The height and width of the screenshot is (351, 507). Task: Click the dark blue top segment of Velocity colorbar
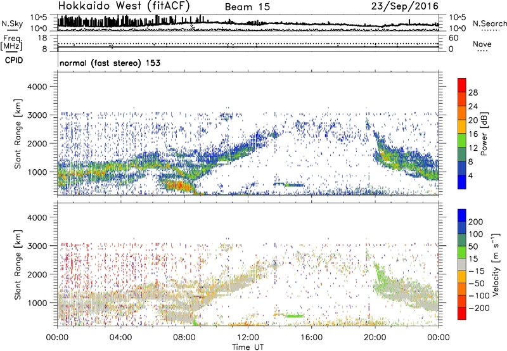[x=462, y=215]
